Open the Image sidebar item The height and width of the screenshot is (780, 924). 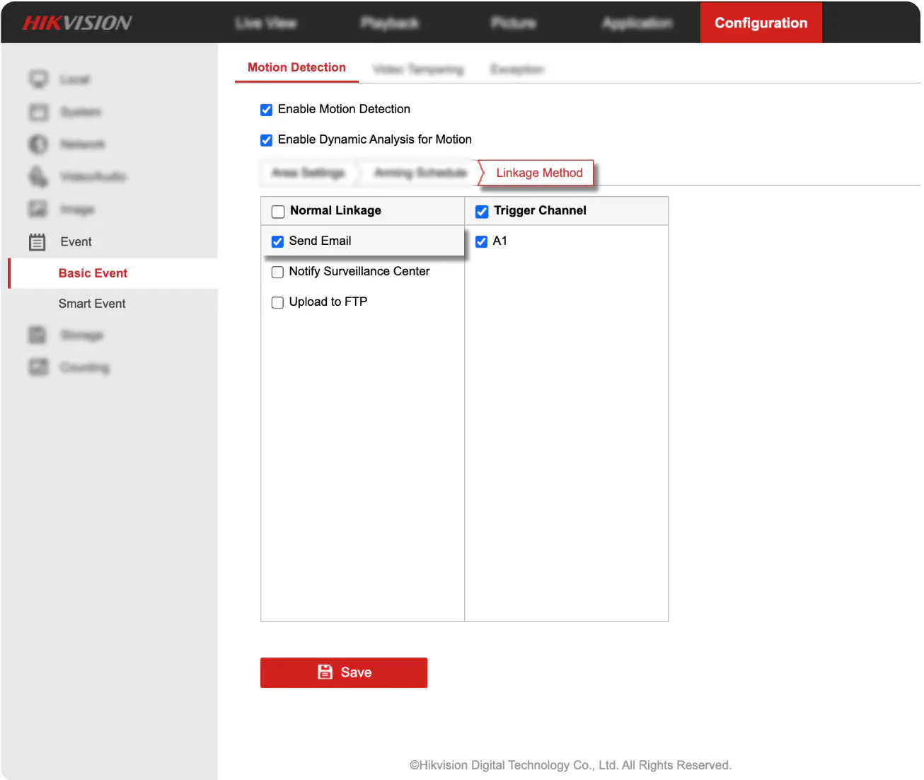[x=77, y=210]
